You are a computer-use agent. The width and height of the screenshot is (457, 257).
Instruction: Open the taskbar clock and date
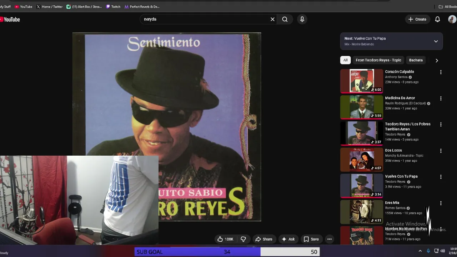pos(453,251)
